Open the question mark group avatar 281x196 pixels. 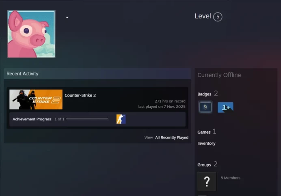(x=207, y=181)
